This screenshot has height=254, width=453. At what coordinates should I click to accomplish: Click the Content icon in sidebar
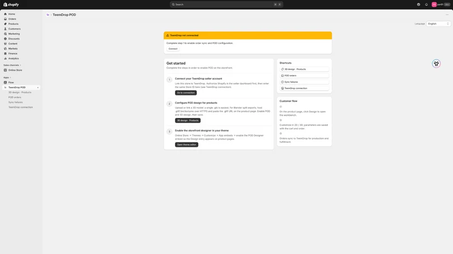[x=5, y=43]
